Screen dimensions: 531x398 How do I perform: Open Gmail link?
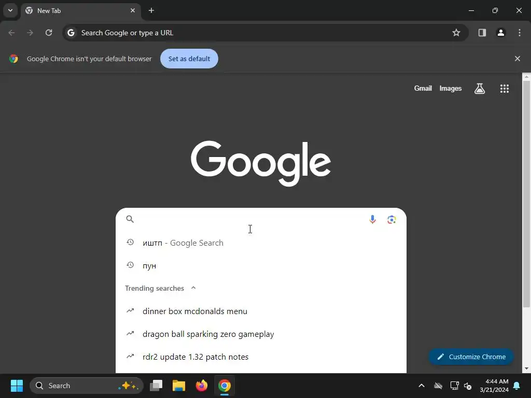point(423,88)
